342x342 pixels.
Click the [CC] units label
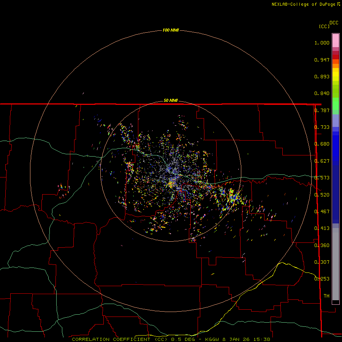[324, 26]
